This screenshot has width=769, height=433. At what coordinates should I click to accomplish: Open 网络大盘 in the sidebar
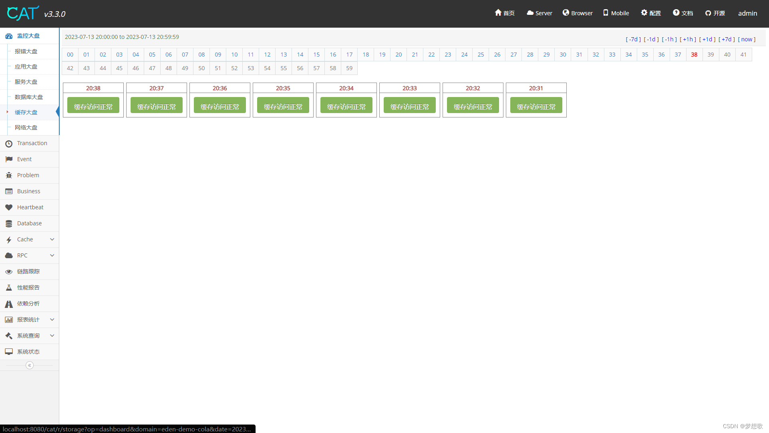(x=26, y=127)
